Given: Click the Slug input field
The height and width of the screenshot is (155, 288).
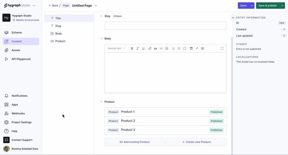Looking at the screenshot, I should pyautogui.click(x=165, y=26).
